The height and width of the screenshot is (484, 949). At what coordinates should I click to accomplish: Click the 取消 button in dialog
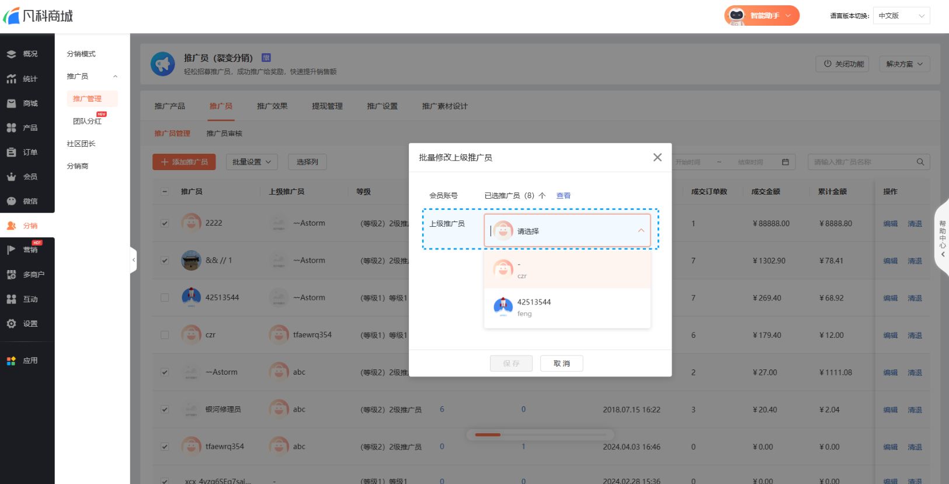pyautogui.click(x=561, y=364)
